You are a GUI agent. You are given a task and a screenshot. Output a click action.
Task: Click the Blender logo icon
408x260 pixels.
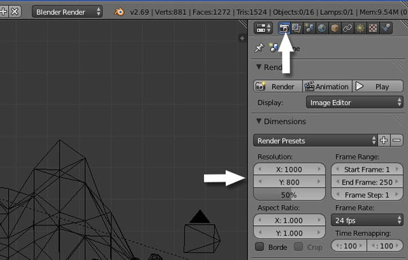point(120,12)
